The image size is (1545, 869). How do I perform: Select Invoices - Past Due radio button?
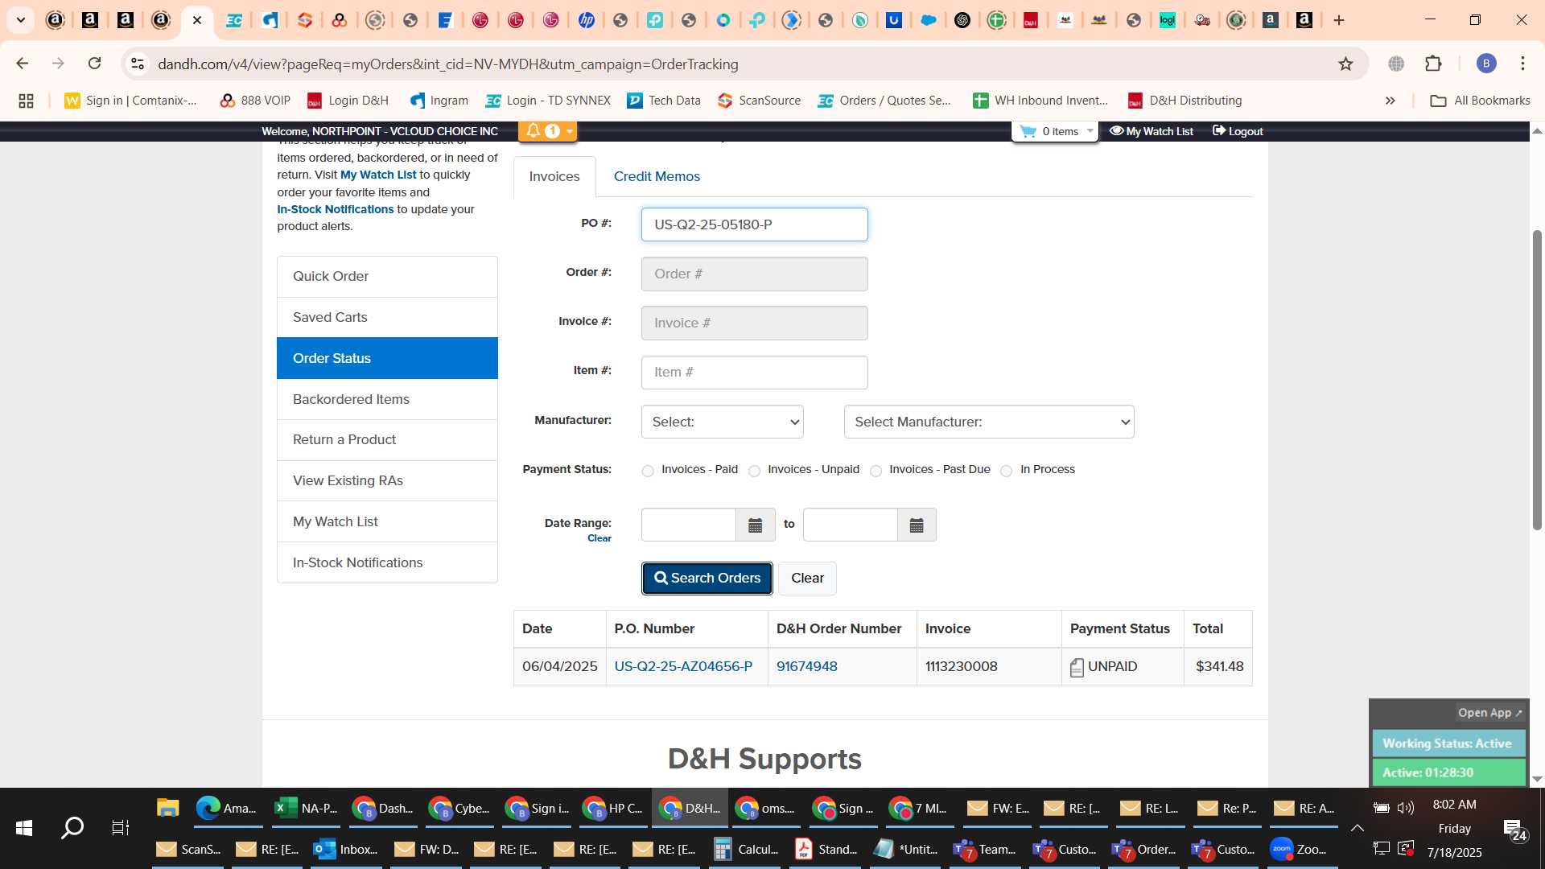[875, 471]
